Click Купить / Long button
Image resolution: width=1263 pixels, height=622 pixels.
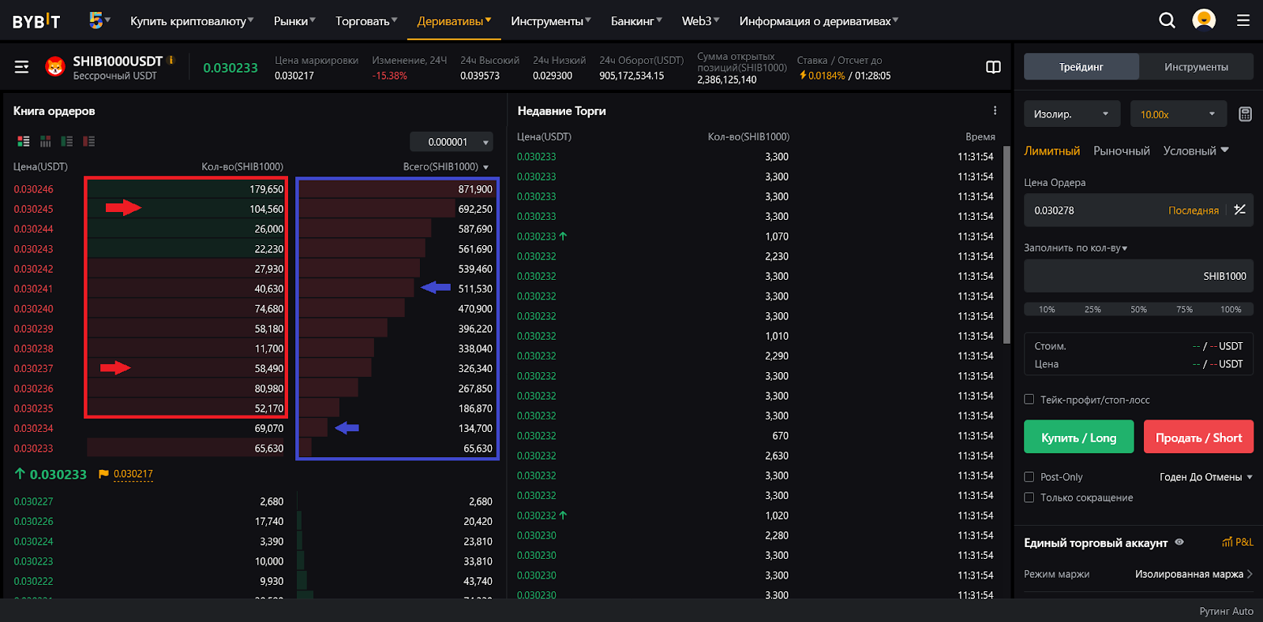(1078, 437)
